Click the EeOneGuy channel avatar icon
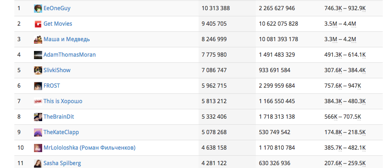 38,8
